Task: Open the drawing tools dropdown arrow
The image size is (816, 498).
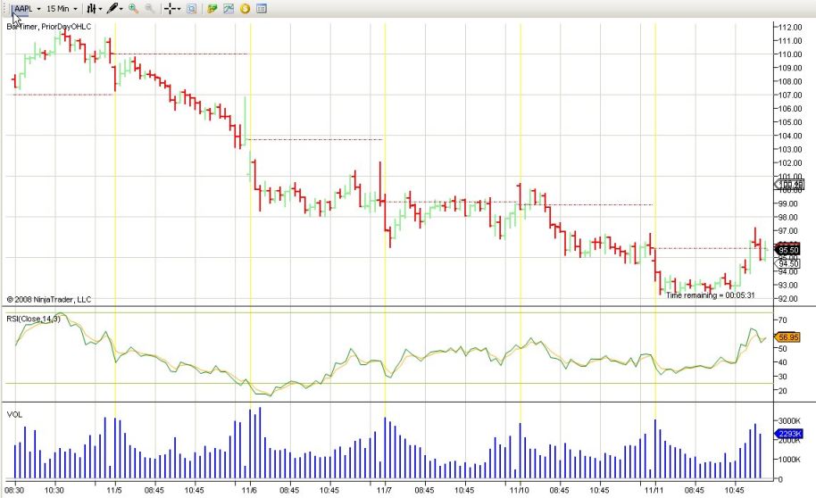Action: click(x=121, y=9)
